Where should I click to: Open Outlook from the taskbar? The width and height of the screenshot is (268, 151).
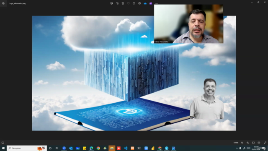click(71, 148)
